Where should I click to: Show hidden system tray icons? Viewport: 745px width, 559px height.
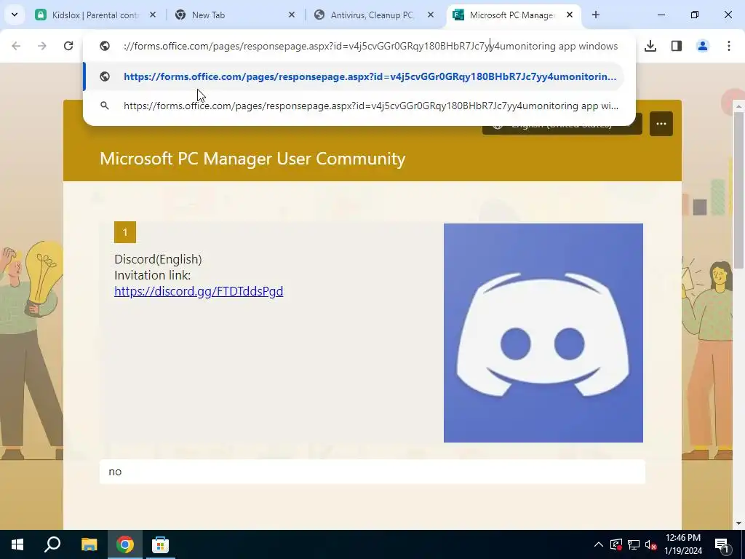pos(599,544)
